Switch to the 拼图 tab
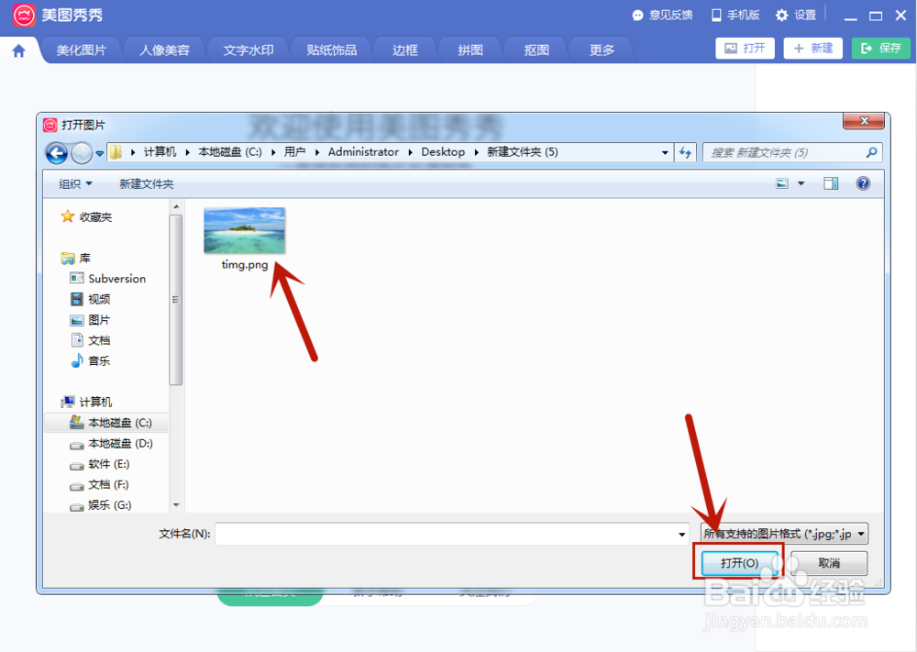The image size is (917, 652). pyautogui.click(x=470, y=49)
